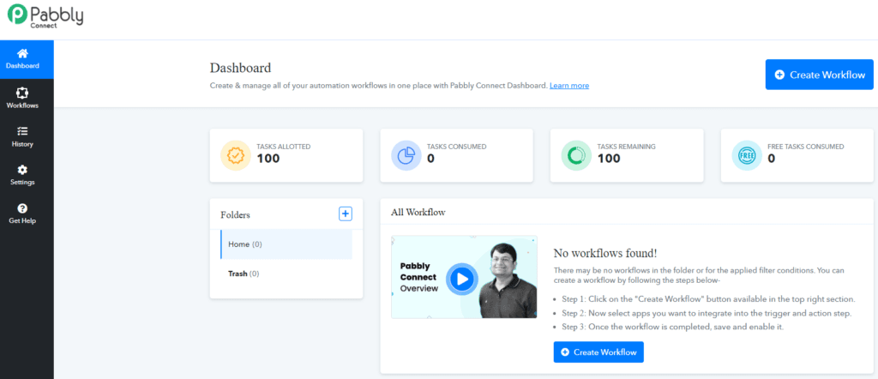
Task: Open Settings in the sidebar
Action: tap(22, 175)
